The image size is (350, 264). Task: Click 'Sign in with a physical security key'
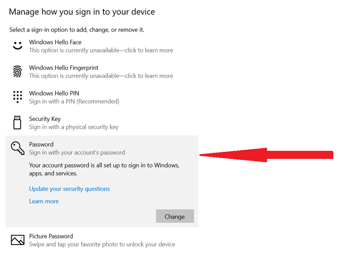pyautogui.click(x=73, y=127)
